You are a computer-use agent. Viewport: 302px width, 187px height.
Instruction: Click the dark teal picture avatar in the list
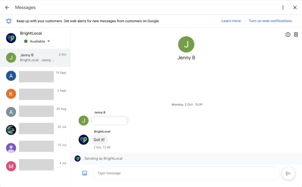tap(11, 130)
